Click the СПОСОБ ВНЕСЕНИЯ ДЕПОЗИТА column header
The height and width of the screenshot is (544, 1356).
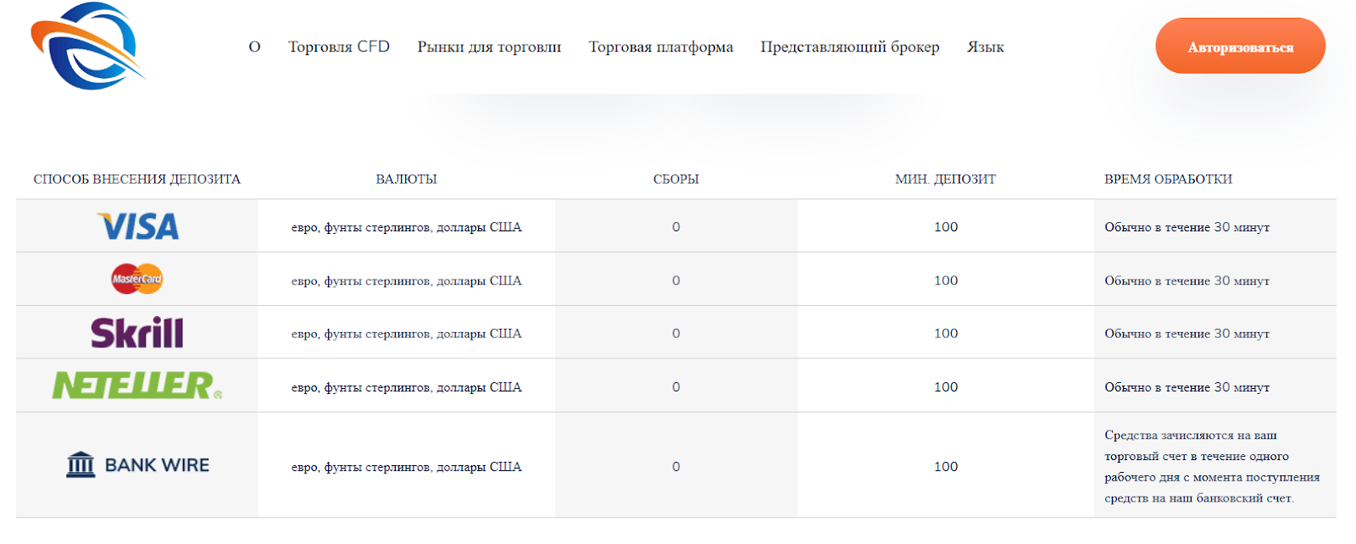pyautogui.click(x=137, y=179)
